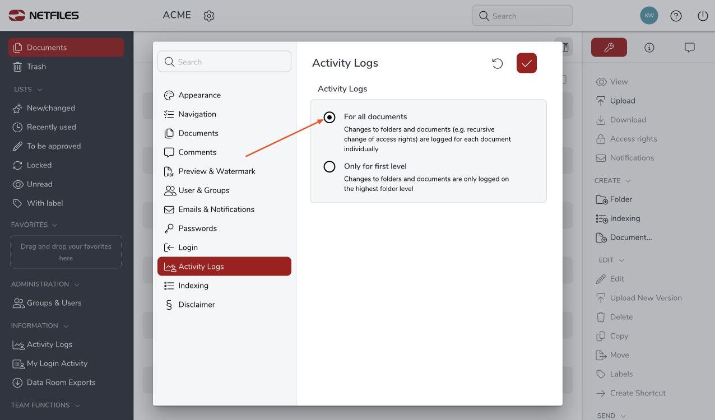Click the top bar Search field
The width and height of the screenshot is (715, 420).
(x=522, y=16)
